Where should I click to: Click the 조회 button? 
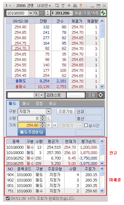[x=92, y=95]
